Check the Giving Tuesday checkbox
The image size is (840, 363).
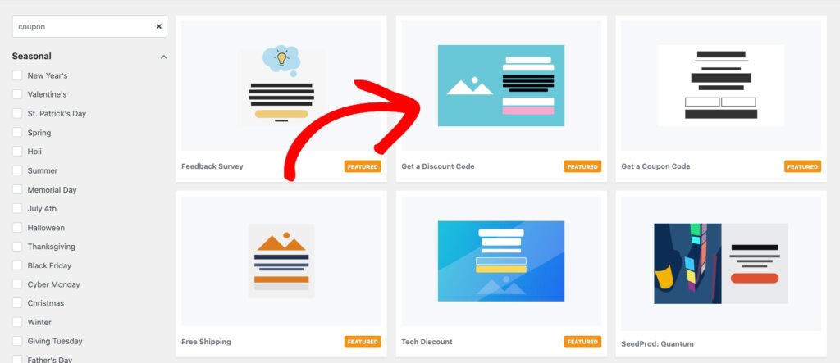[x=17, y=341]
